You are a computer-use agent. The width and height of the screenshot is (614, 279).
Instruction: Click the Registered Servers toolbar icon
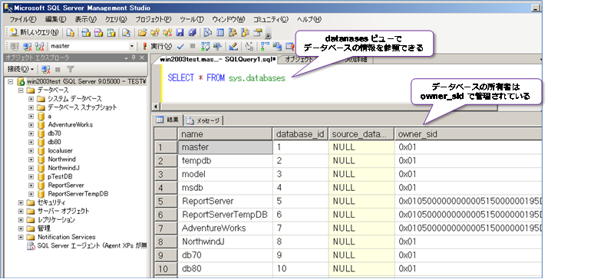[208, 32]
